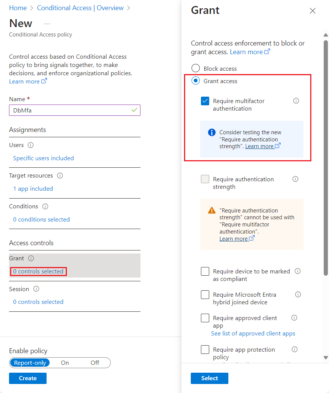View the list of approved client apps
The height and width of the screenshot is (393, 329).
(253, 334)
